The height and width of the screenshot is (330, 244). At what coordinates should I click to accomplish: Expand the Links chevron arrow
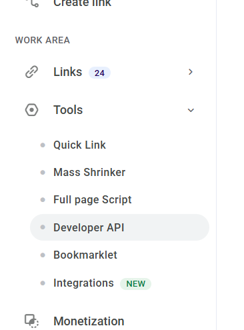(191, 72)
